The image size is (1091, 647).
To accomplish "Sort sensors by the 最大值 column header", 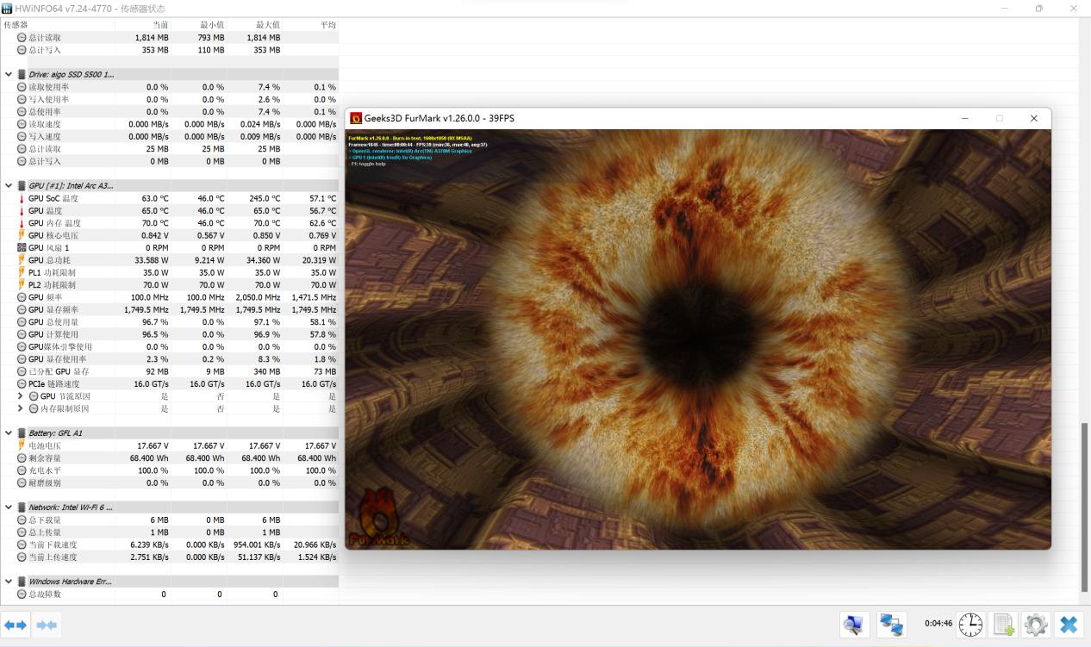I will click(x=266, y=24).
